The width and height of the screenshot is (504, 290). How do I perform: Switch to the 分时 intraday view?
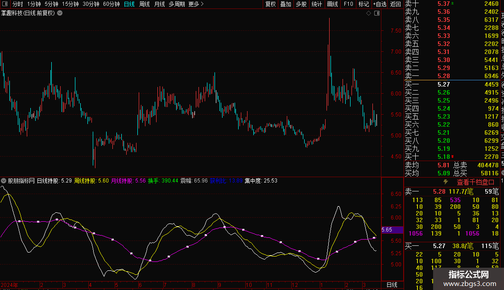pyautogui.click(x=18, y=4)
